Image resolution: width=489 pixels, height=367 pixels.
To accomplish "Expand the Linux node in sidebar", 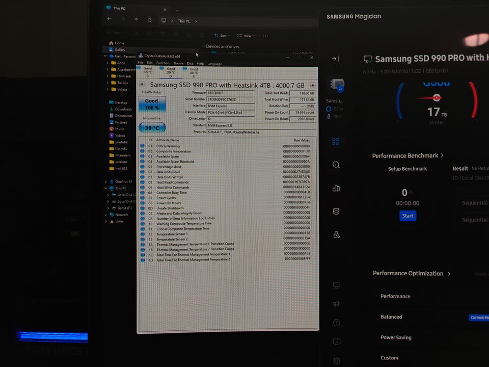I will pyautogui.click(x=106, y=221).
